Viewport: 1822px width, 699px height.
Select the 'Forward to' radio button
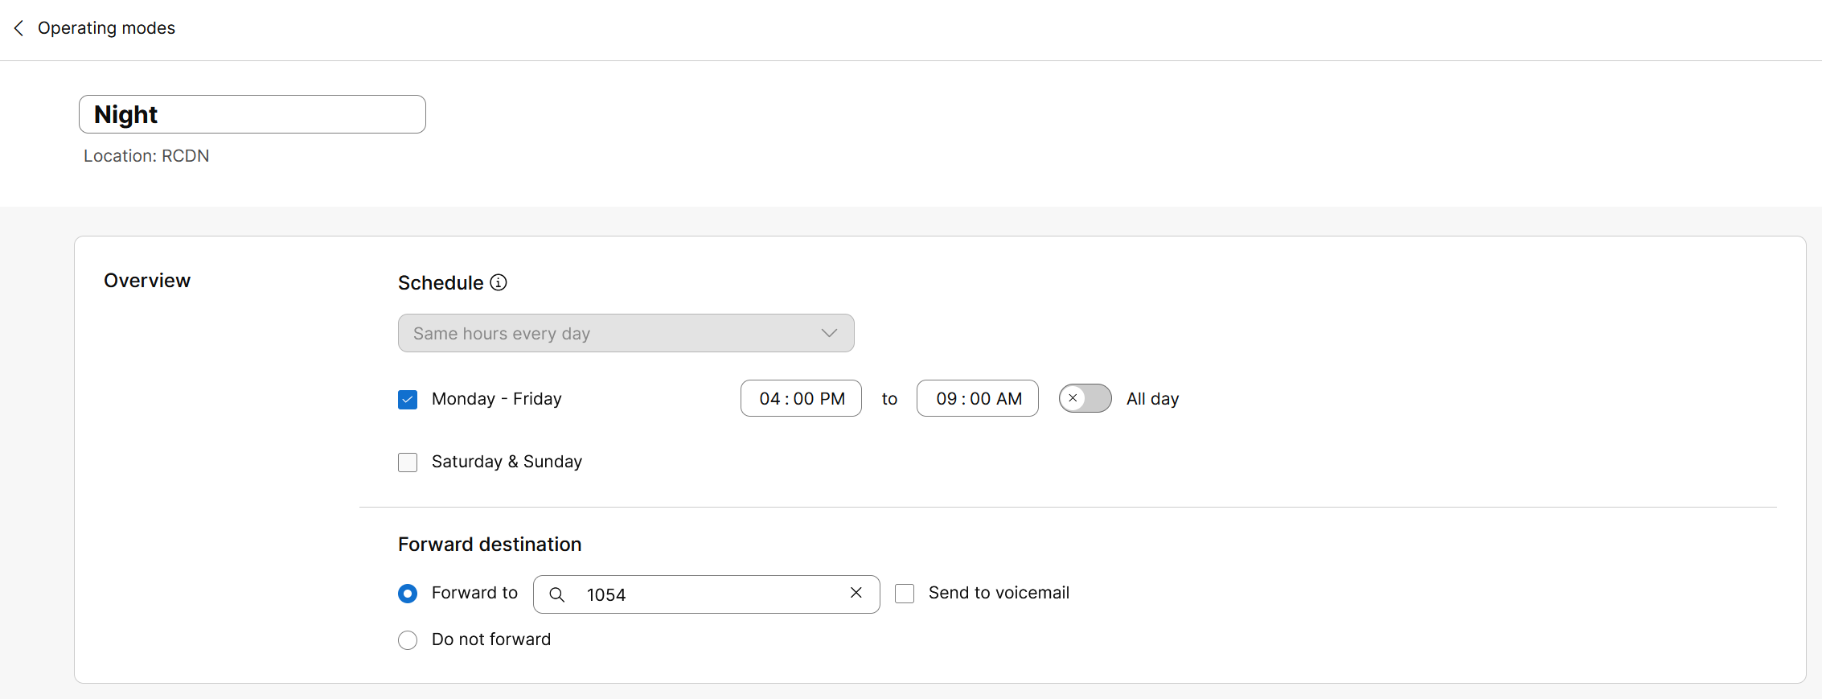coord(408,594)
